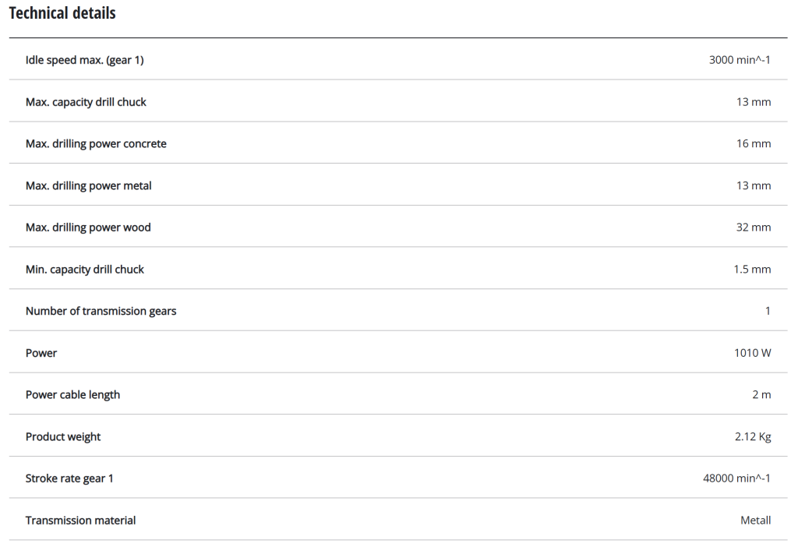Click the Technical details heading
This screenshot has height=547, width=798.
[x=62, y=13]
